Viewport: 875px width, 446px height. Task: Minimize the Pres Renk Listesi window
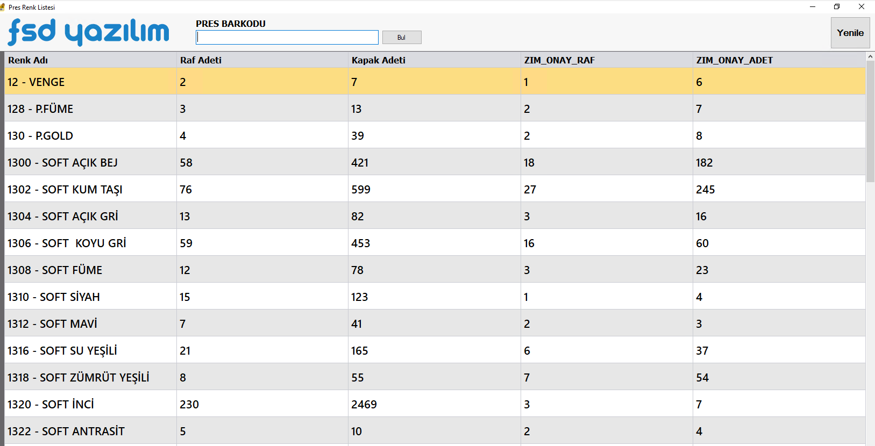[813, 7]
